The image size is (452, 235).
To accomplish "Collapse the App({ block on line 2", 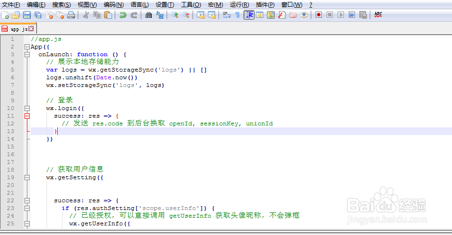I will pos(27,47).
